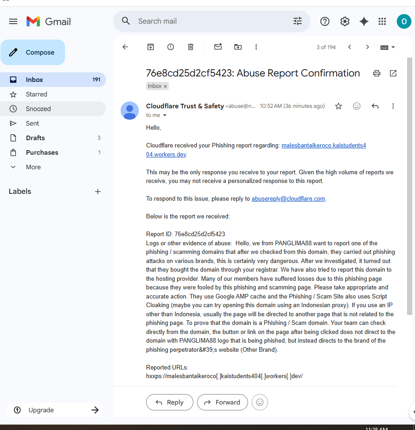Click Upgrade storage button
This screenshot has height=430, width=415.
point(55,410)
